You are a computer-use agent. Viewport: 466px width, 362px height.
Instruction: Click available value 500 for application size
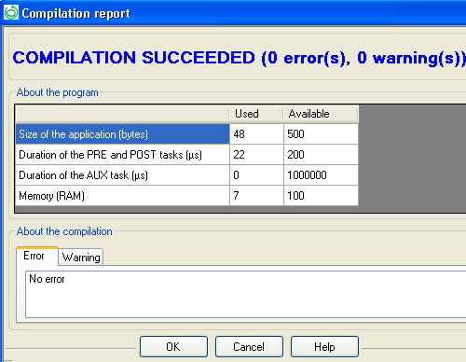point(321,134)
